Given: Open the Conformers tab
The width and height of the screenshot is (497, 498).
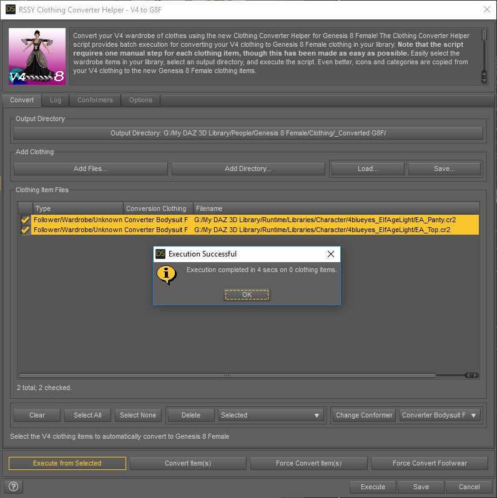Looking at the screenshot, I should click(x=95, y=100).
